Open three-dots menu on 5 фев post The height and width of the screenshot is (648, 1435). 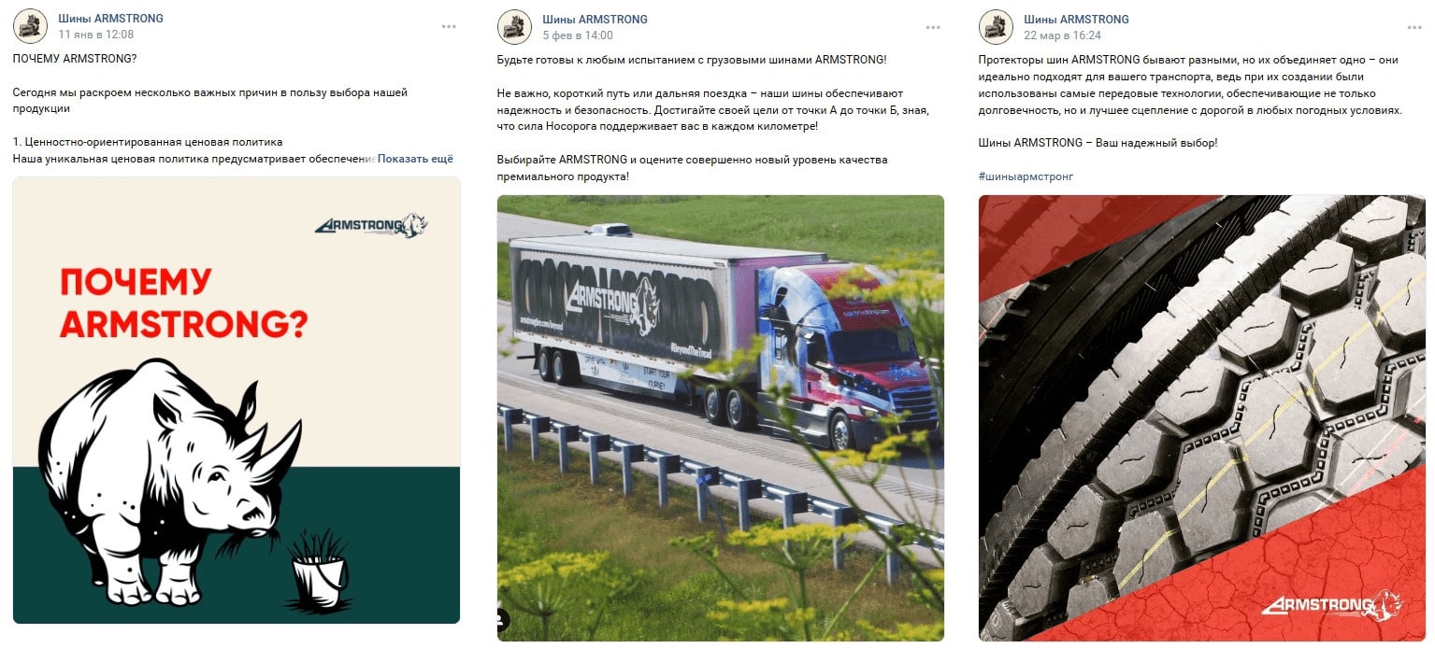click(x=933, y=27)
